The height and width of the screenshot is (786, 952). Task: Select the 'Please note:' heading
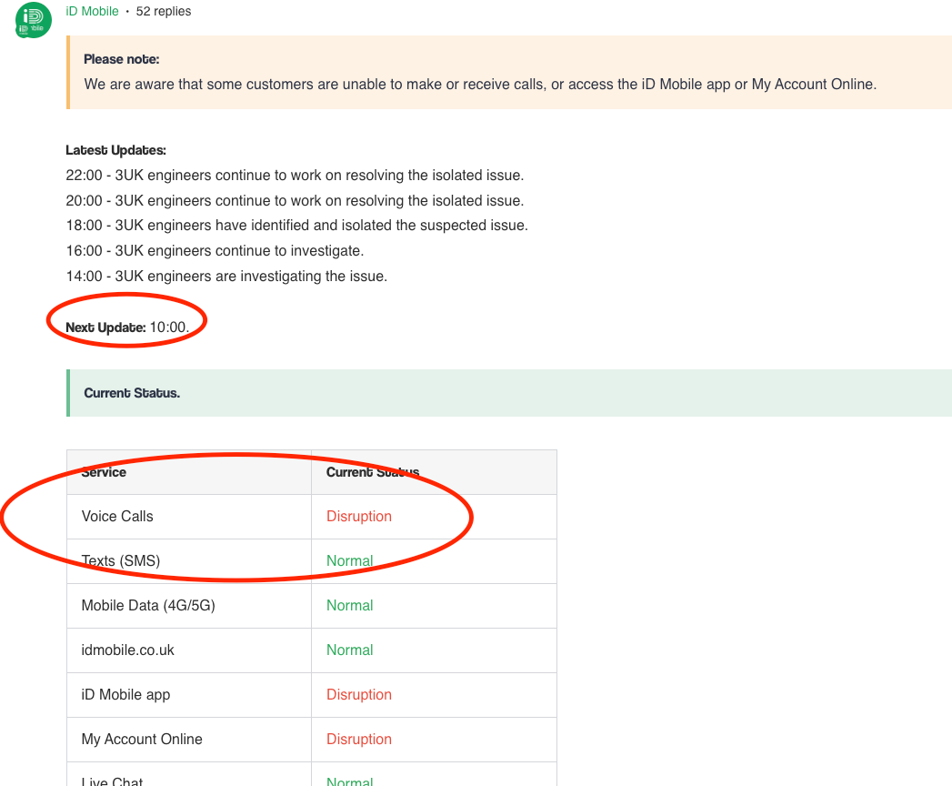tap(122, 59)
